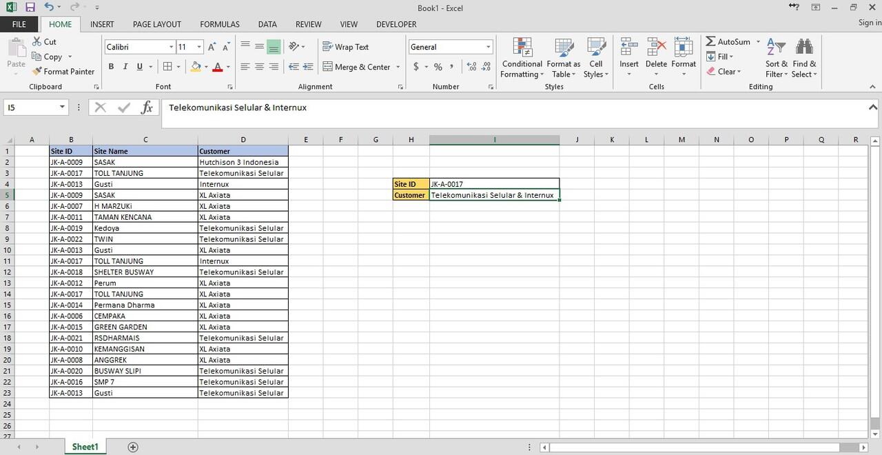
Task: Open Sort & Filter menu
Action: (x=777, y=58)
